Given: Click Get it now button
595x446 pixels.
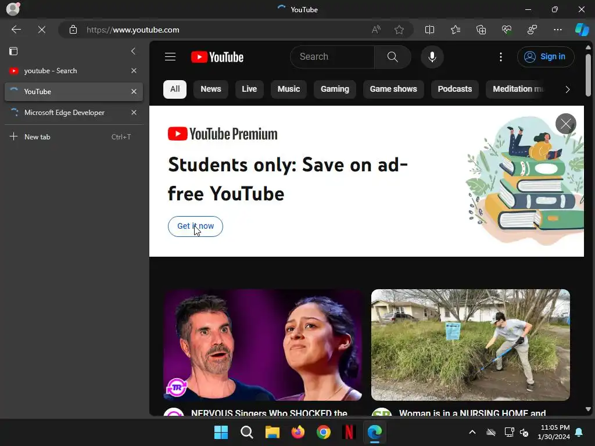Looking at the screenshot, I should [195, 226].
